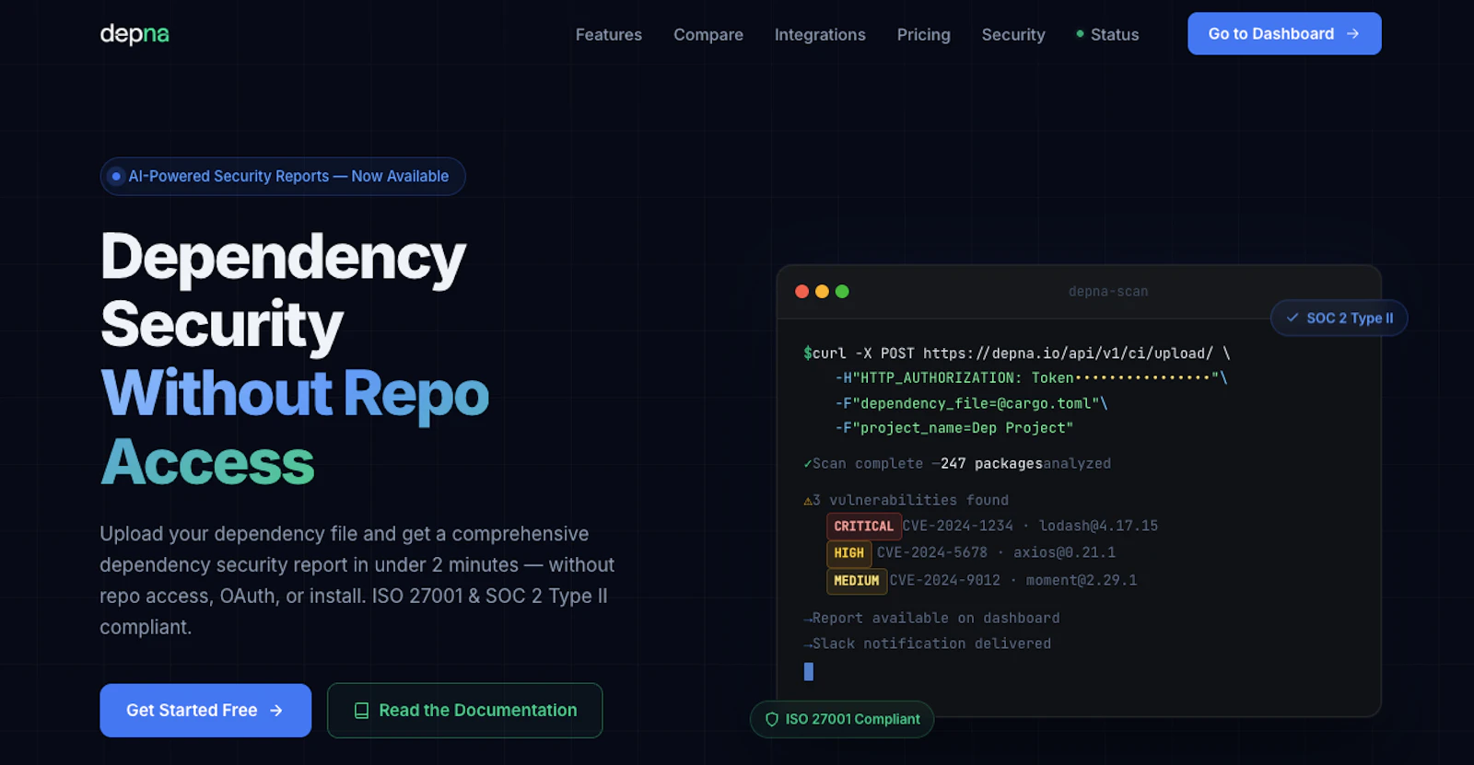This screenshot has height=765, width=1474.
Task: Click the HIGH severity tag
Action: pos(848,553)
